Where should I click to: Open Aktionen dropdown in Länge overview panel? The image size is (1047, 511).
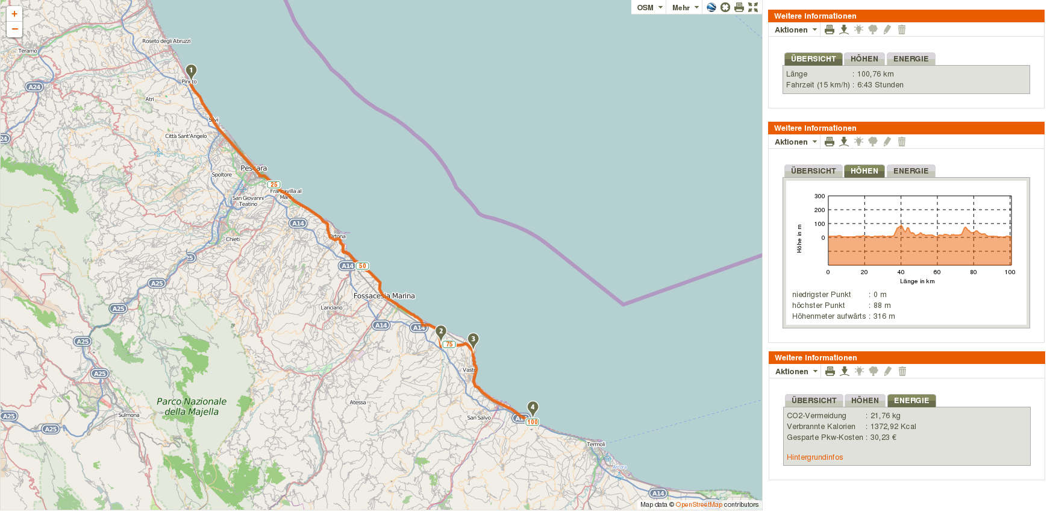[796, 30]
